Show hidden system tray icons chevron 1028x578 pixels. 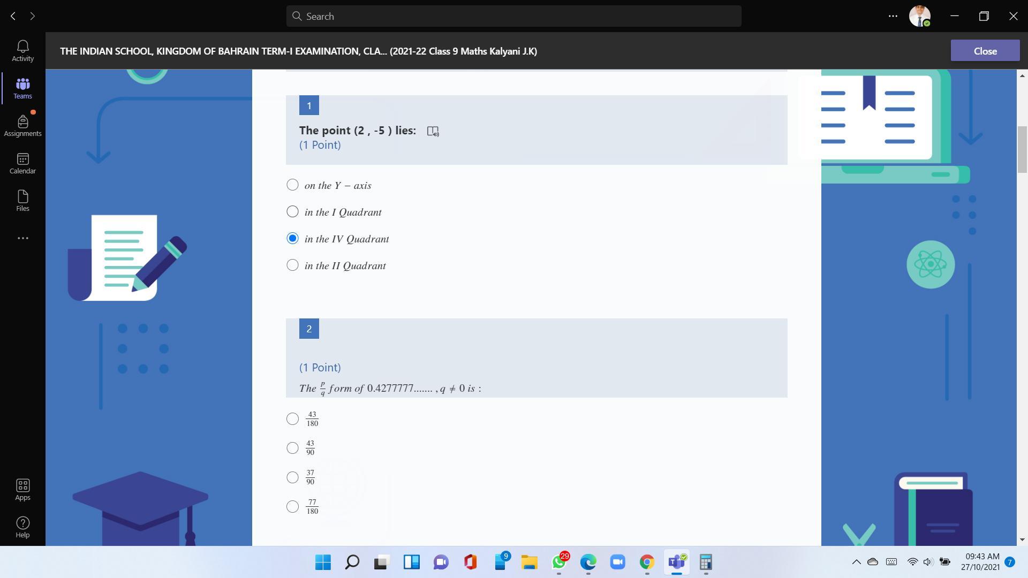(x=856, y=562)
